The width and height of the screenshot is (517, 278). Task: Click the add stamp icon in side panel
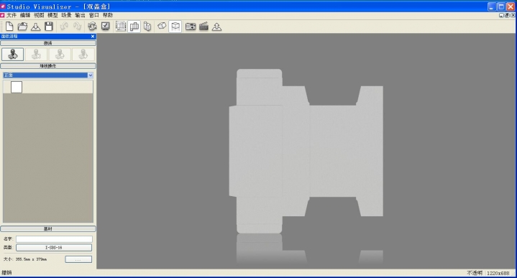pyautogui.click(x=12, y=54)
